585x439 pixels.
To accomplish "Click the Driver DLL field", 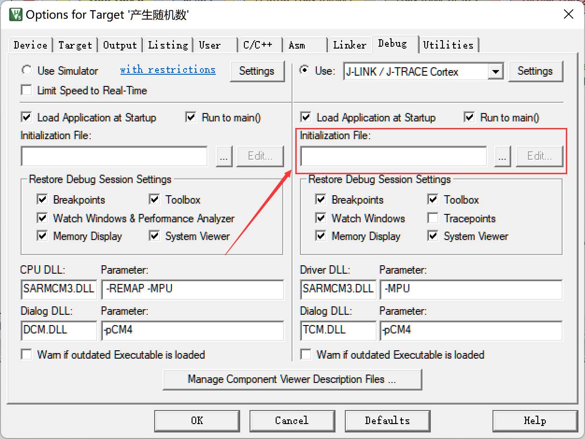I will (x=338, y=290).
